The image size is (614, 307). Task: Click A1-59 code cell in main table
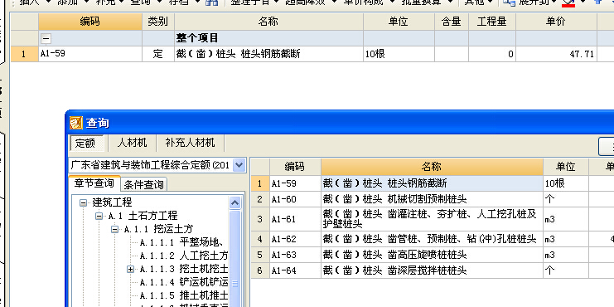click(x=90, y=54)
